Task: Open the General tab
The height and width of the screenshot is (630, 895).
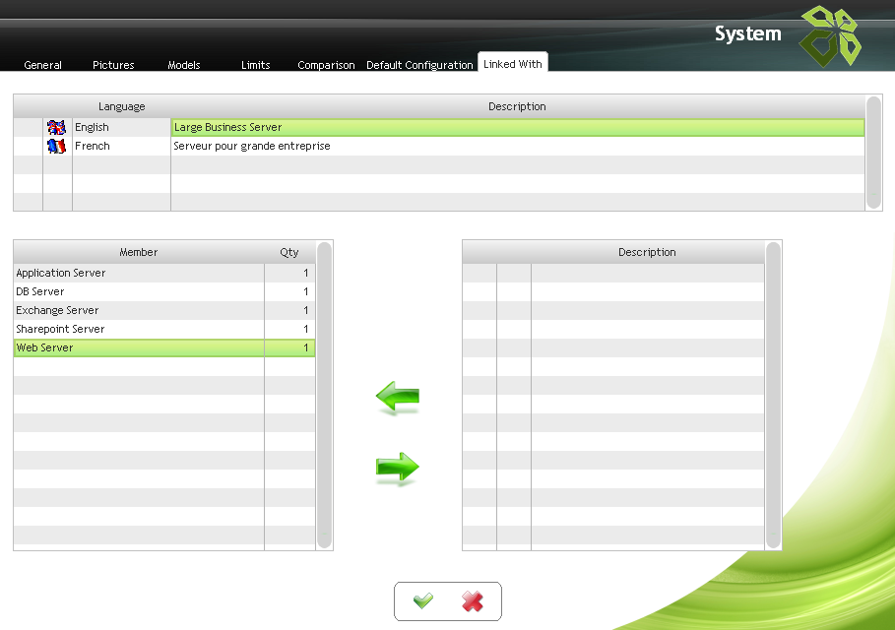Action: 42,65
